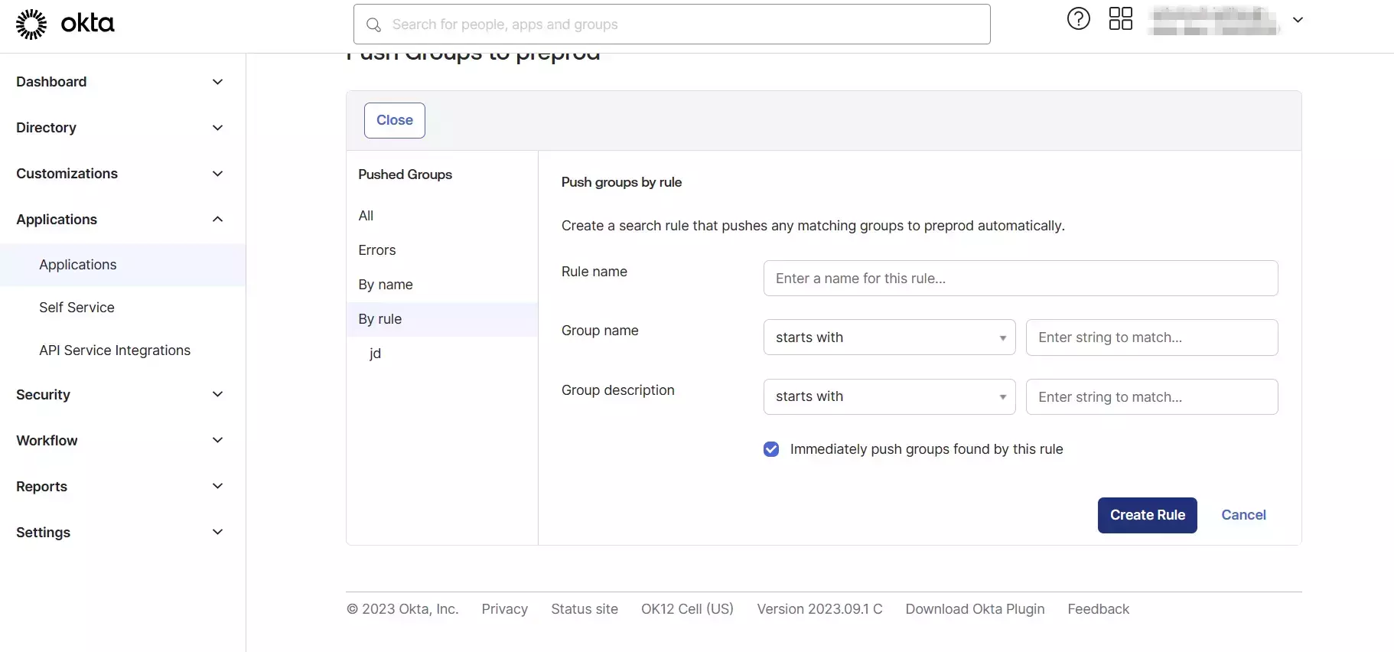Open API Service Integrations page

coord(115,350)
